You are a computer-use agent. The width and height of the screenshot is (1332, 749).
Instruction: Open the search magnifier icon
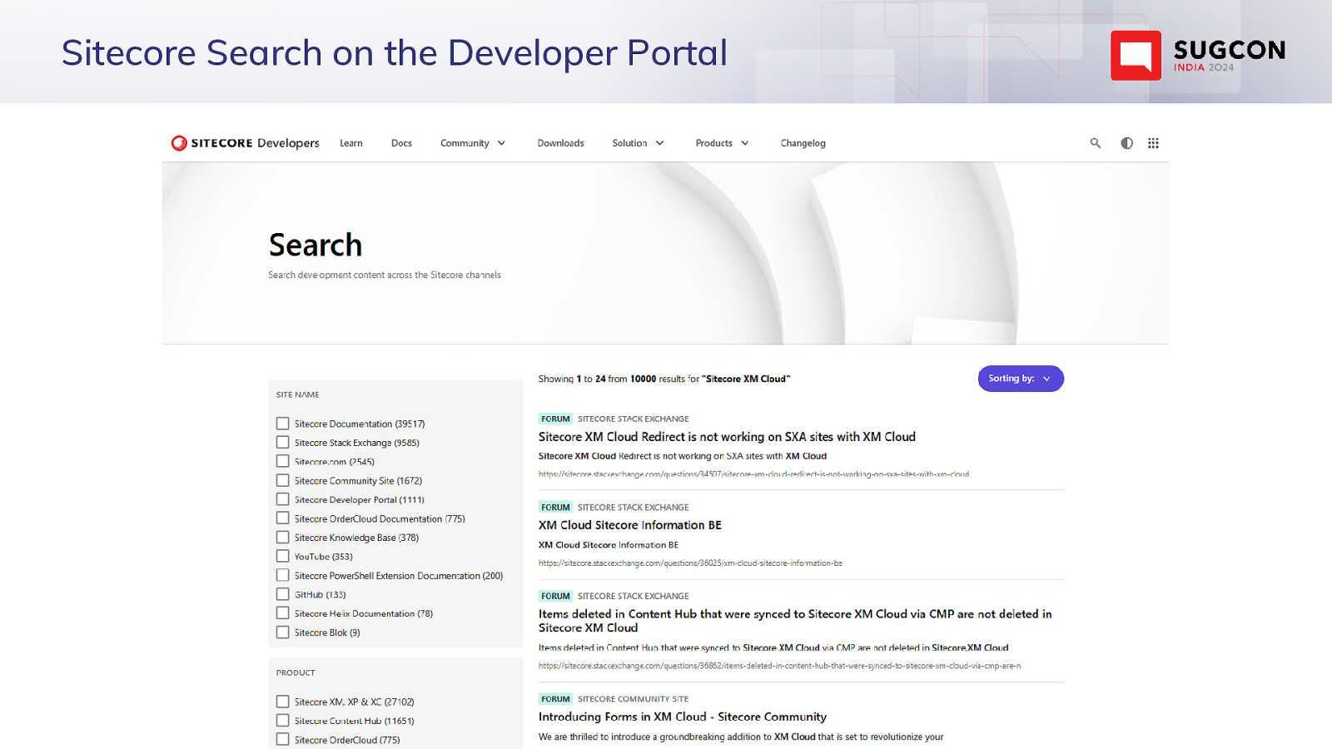click(x=1096, y=143)
